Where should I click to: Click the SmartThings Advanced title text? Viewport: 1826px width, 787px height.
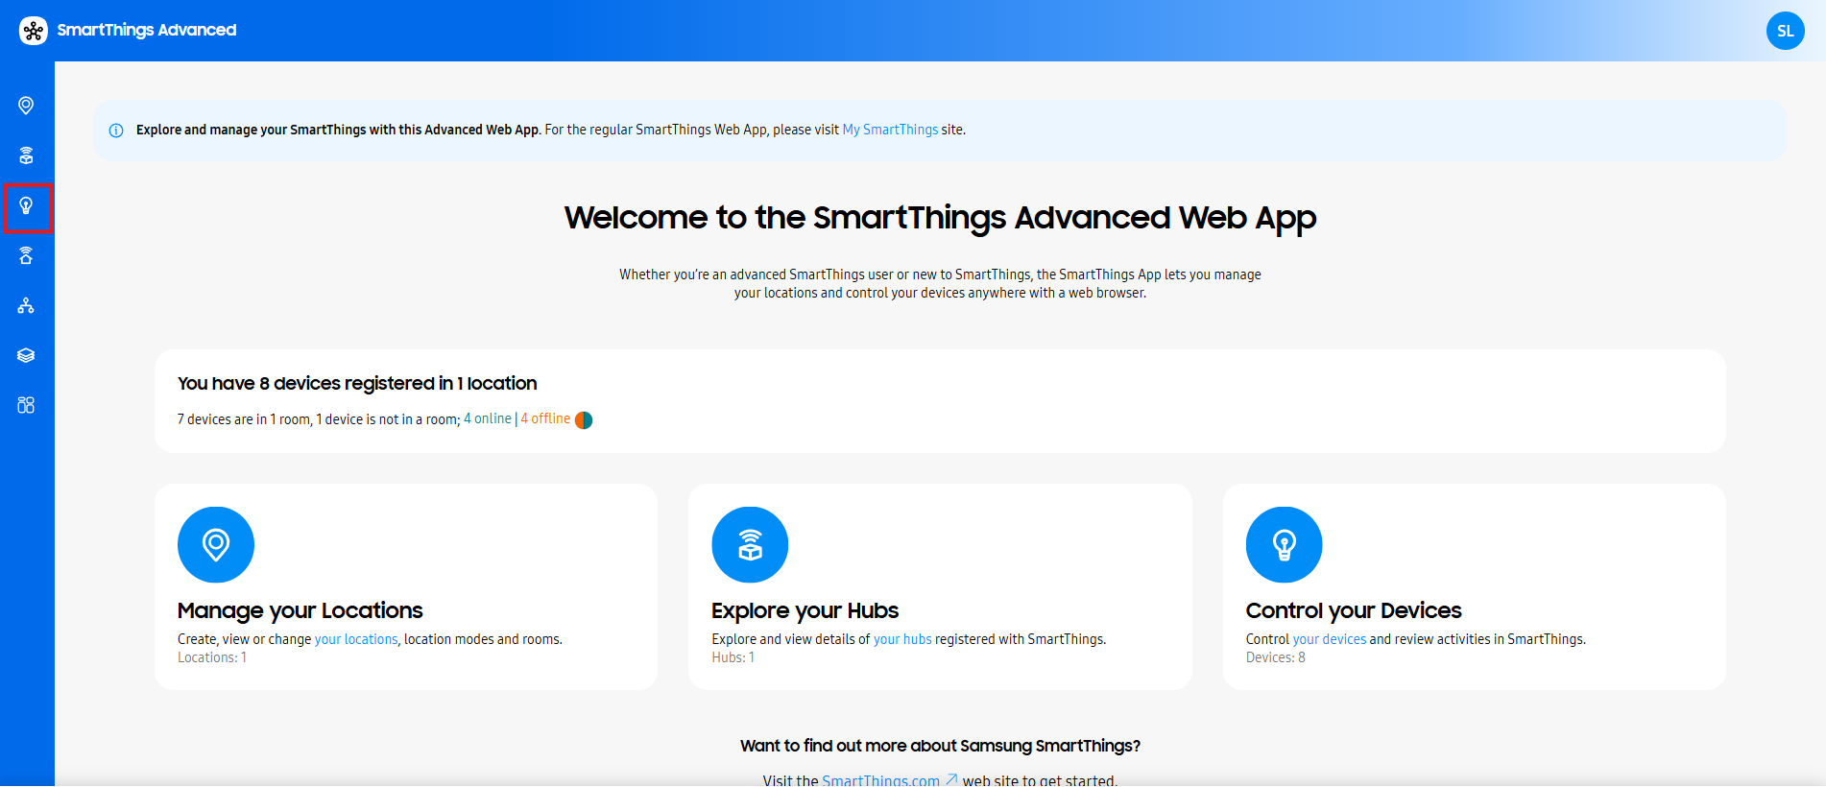(147, 30)
